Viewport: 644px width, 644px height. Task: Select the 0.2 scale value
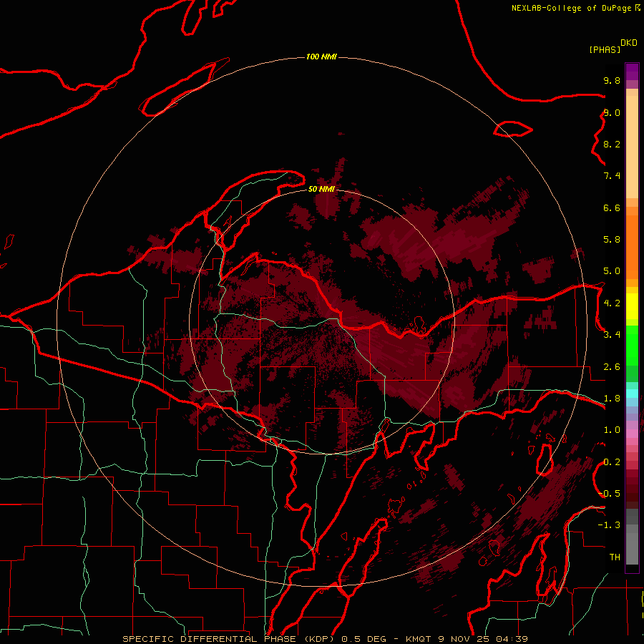[612, 462]
